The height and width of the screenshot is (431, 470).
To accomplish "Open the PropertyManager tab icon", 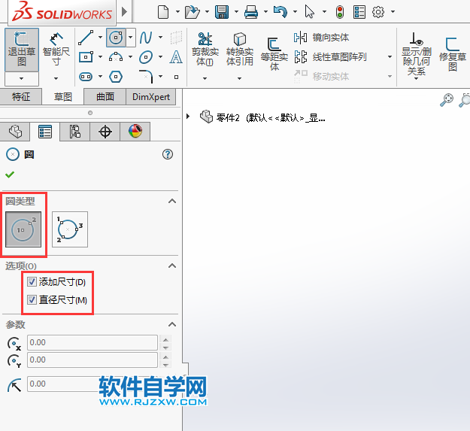I will point(45,132).
